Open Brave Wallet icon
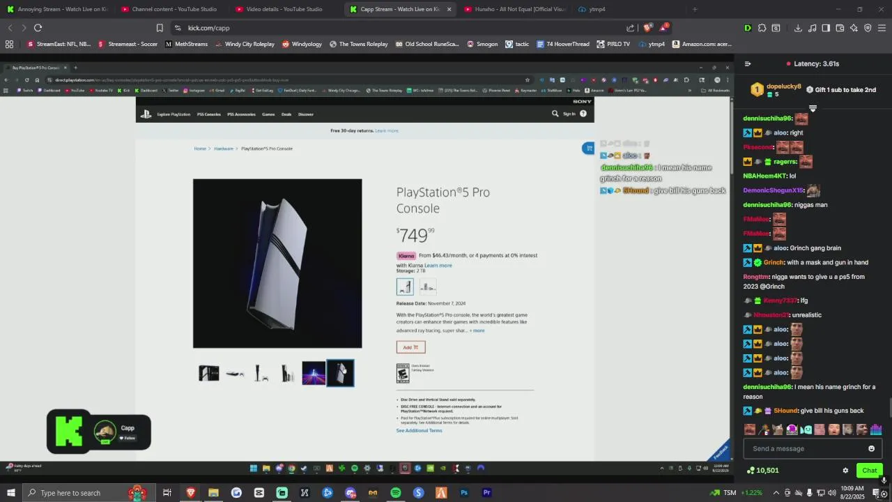Image resolution: width=892 pixels, height=502 pixels. [x=840, y=28]
